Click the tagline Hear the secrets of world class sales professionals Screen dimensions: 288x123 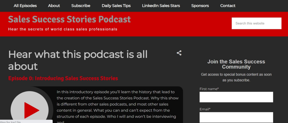pos(63,29)
